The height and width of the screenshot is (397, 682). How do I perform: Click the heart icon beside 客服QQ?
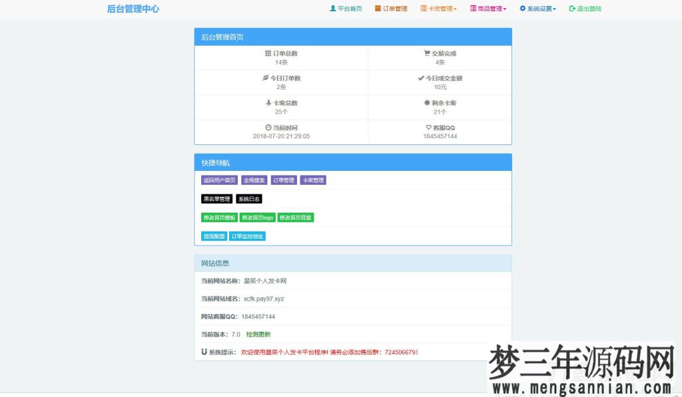pos(428,127)
